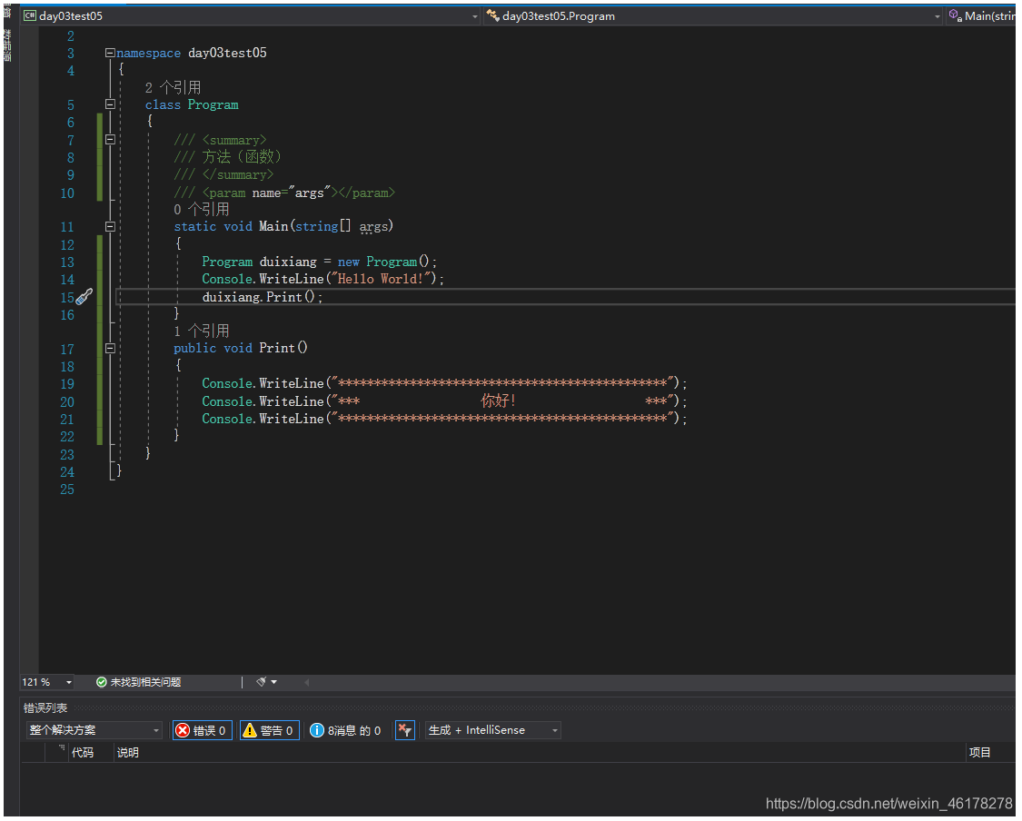The width and height of the screenshot is (1022, 821).
Task: Click the 'duixiang' variable on line 13
Action: point(288,262)
